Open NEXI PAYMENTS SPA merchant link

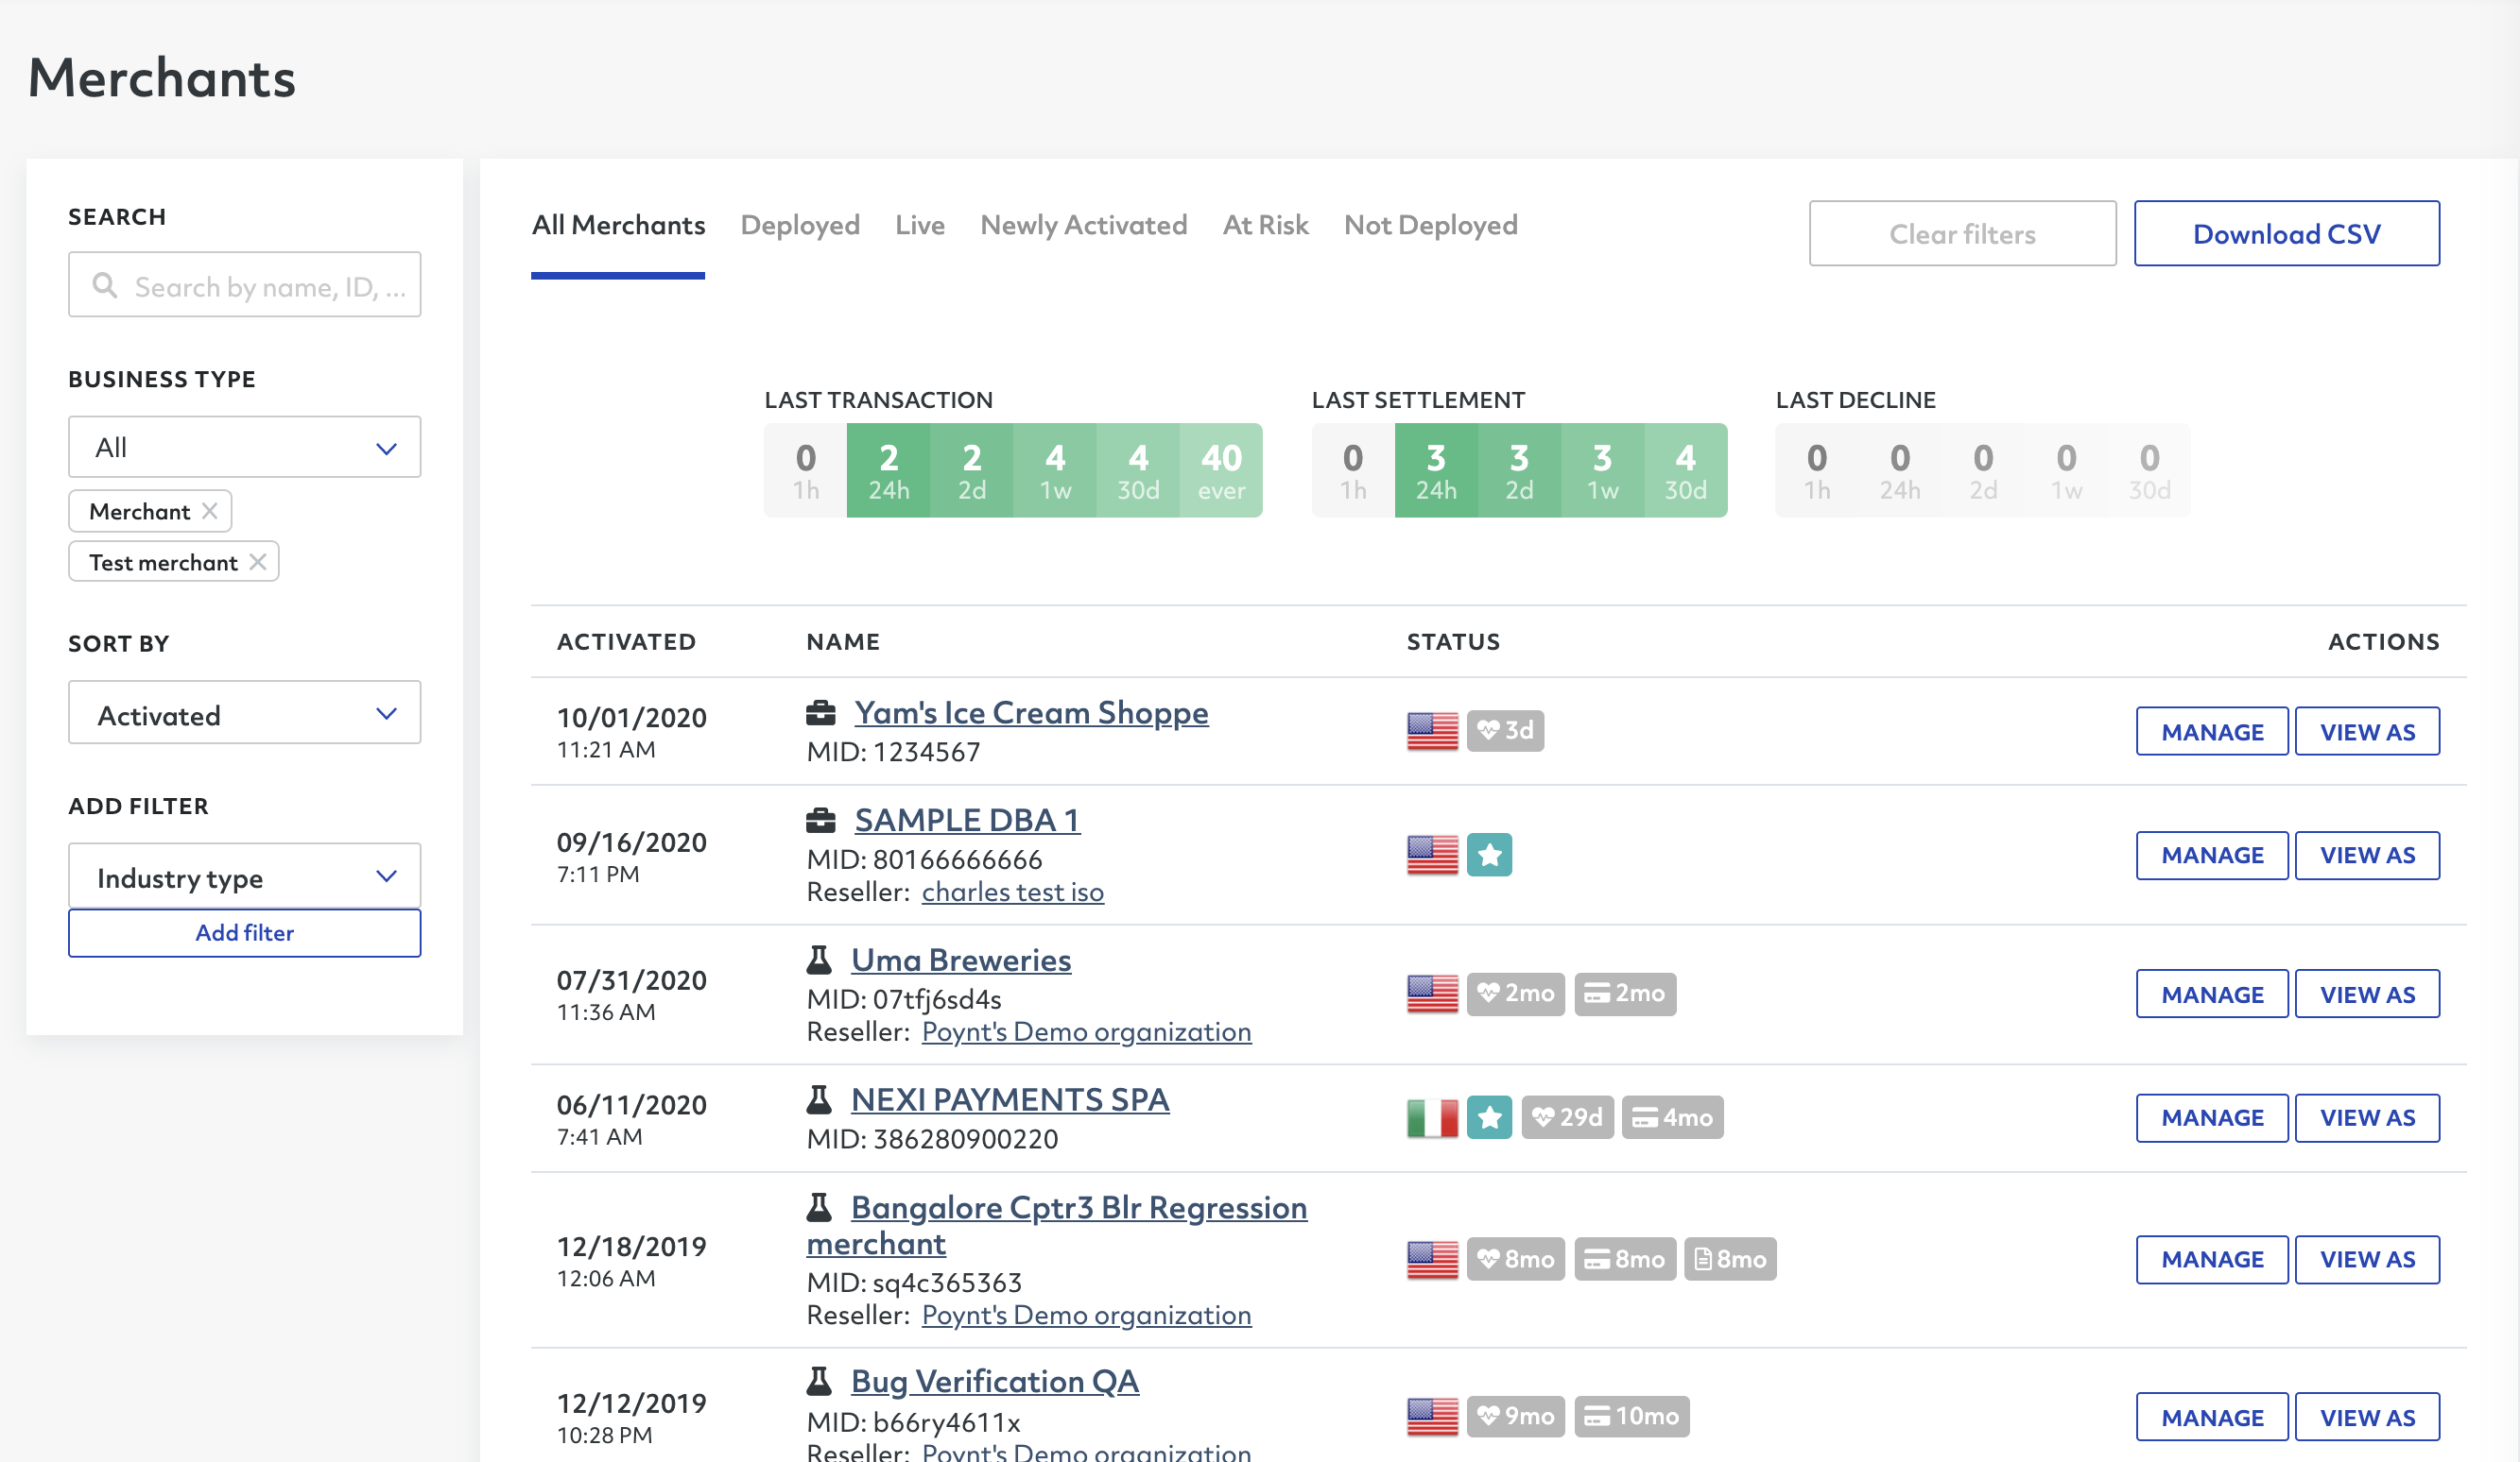(1010, 1099)
